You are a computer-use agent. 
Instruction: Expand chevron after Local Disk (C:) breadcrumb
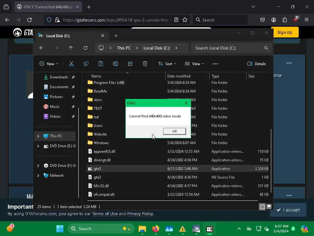(x=176, y=48)
